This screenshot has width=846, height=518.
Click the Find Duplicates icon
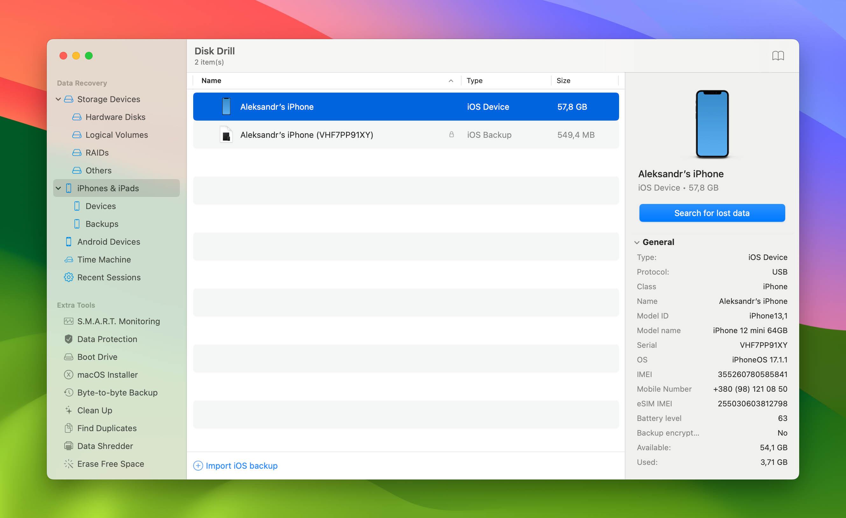[x=69, y=428]
